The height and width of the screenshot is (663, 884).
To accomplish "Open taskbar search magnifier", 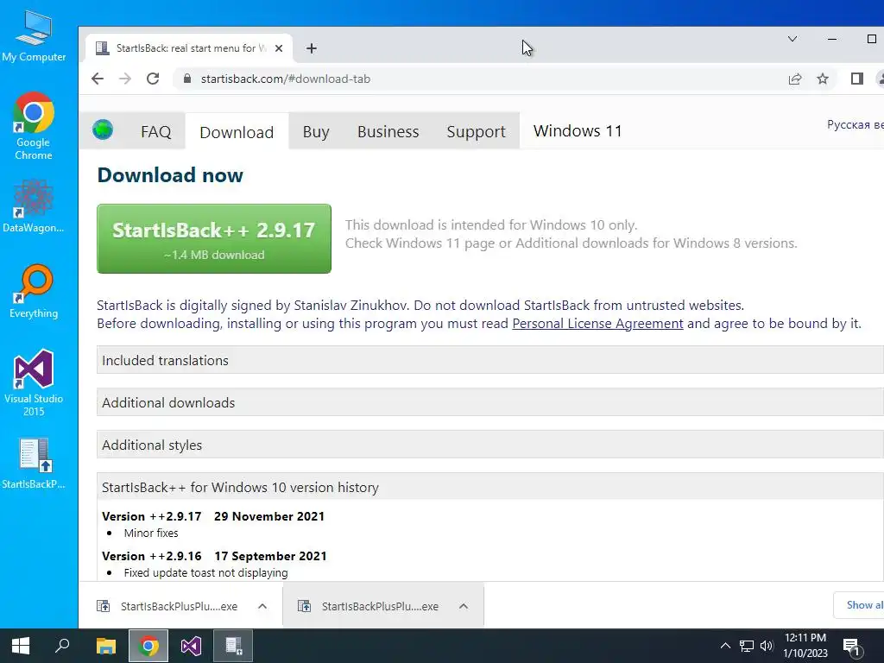I will pyautogui.click(x=62, y=646).
